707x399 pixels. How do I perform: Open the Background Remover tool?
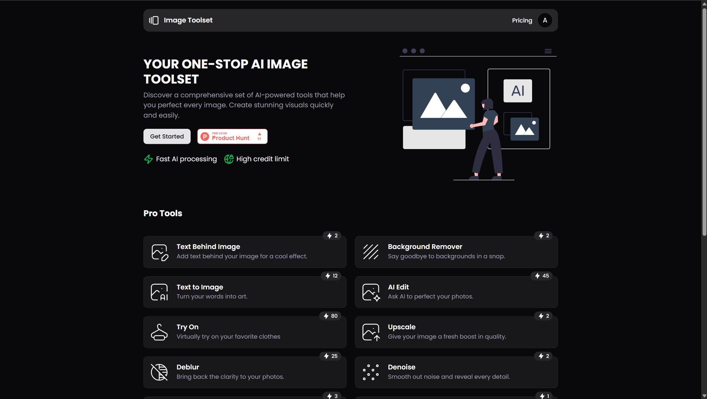click(456, 252)
